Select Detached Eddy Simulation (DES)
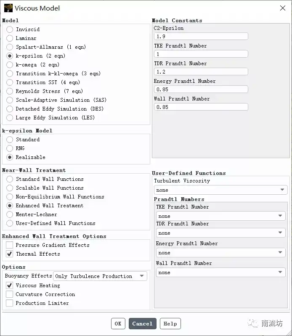Image resolution: width=292 pixels, height=336 pixels. [10, 108]
